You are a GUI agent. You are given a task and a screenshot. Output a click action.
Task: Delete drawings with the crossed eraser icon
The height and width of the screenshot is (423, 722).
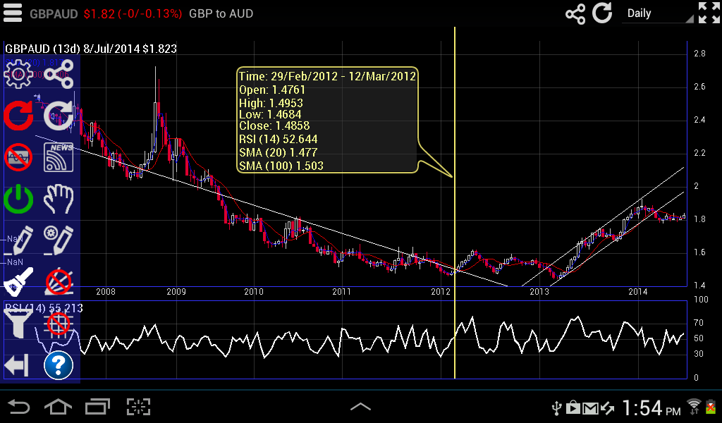coord(59,281)
